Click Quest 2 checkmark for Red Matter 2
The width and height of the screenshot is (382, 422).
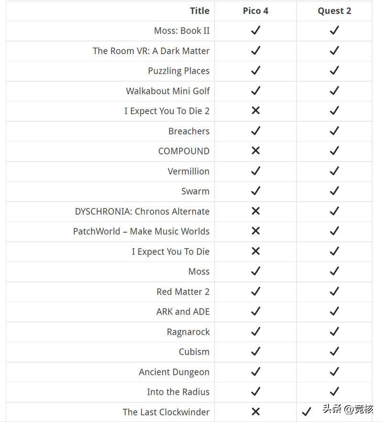(334, 292)
